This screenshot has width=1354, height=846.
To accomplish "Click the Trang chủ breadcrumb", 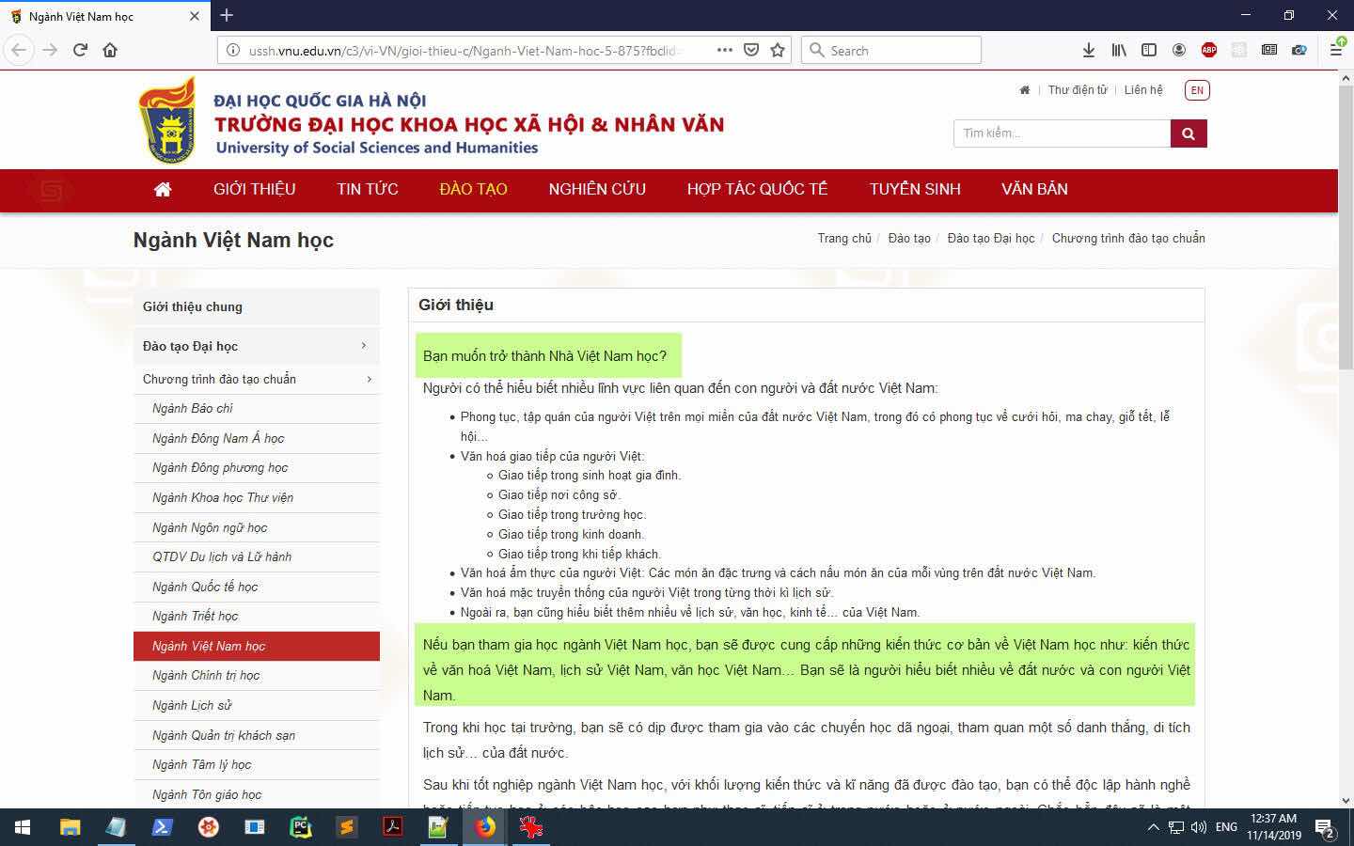I will click(x=844, y=239).
